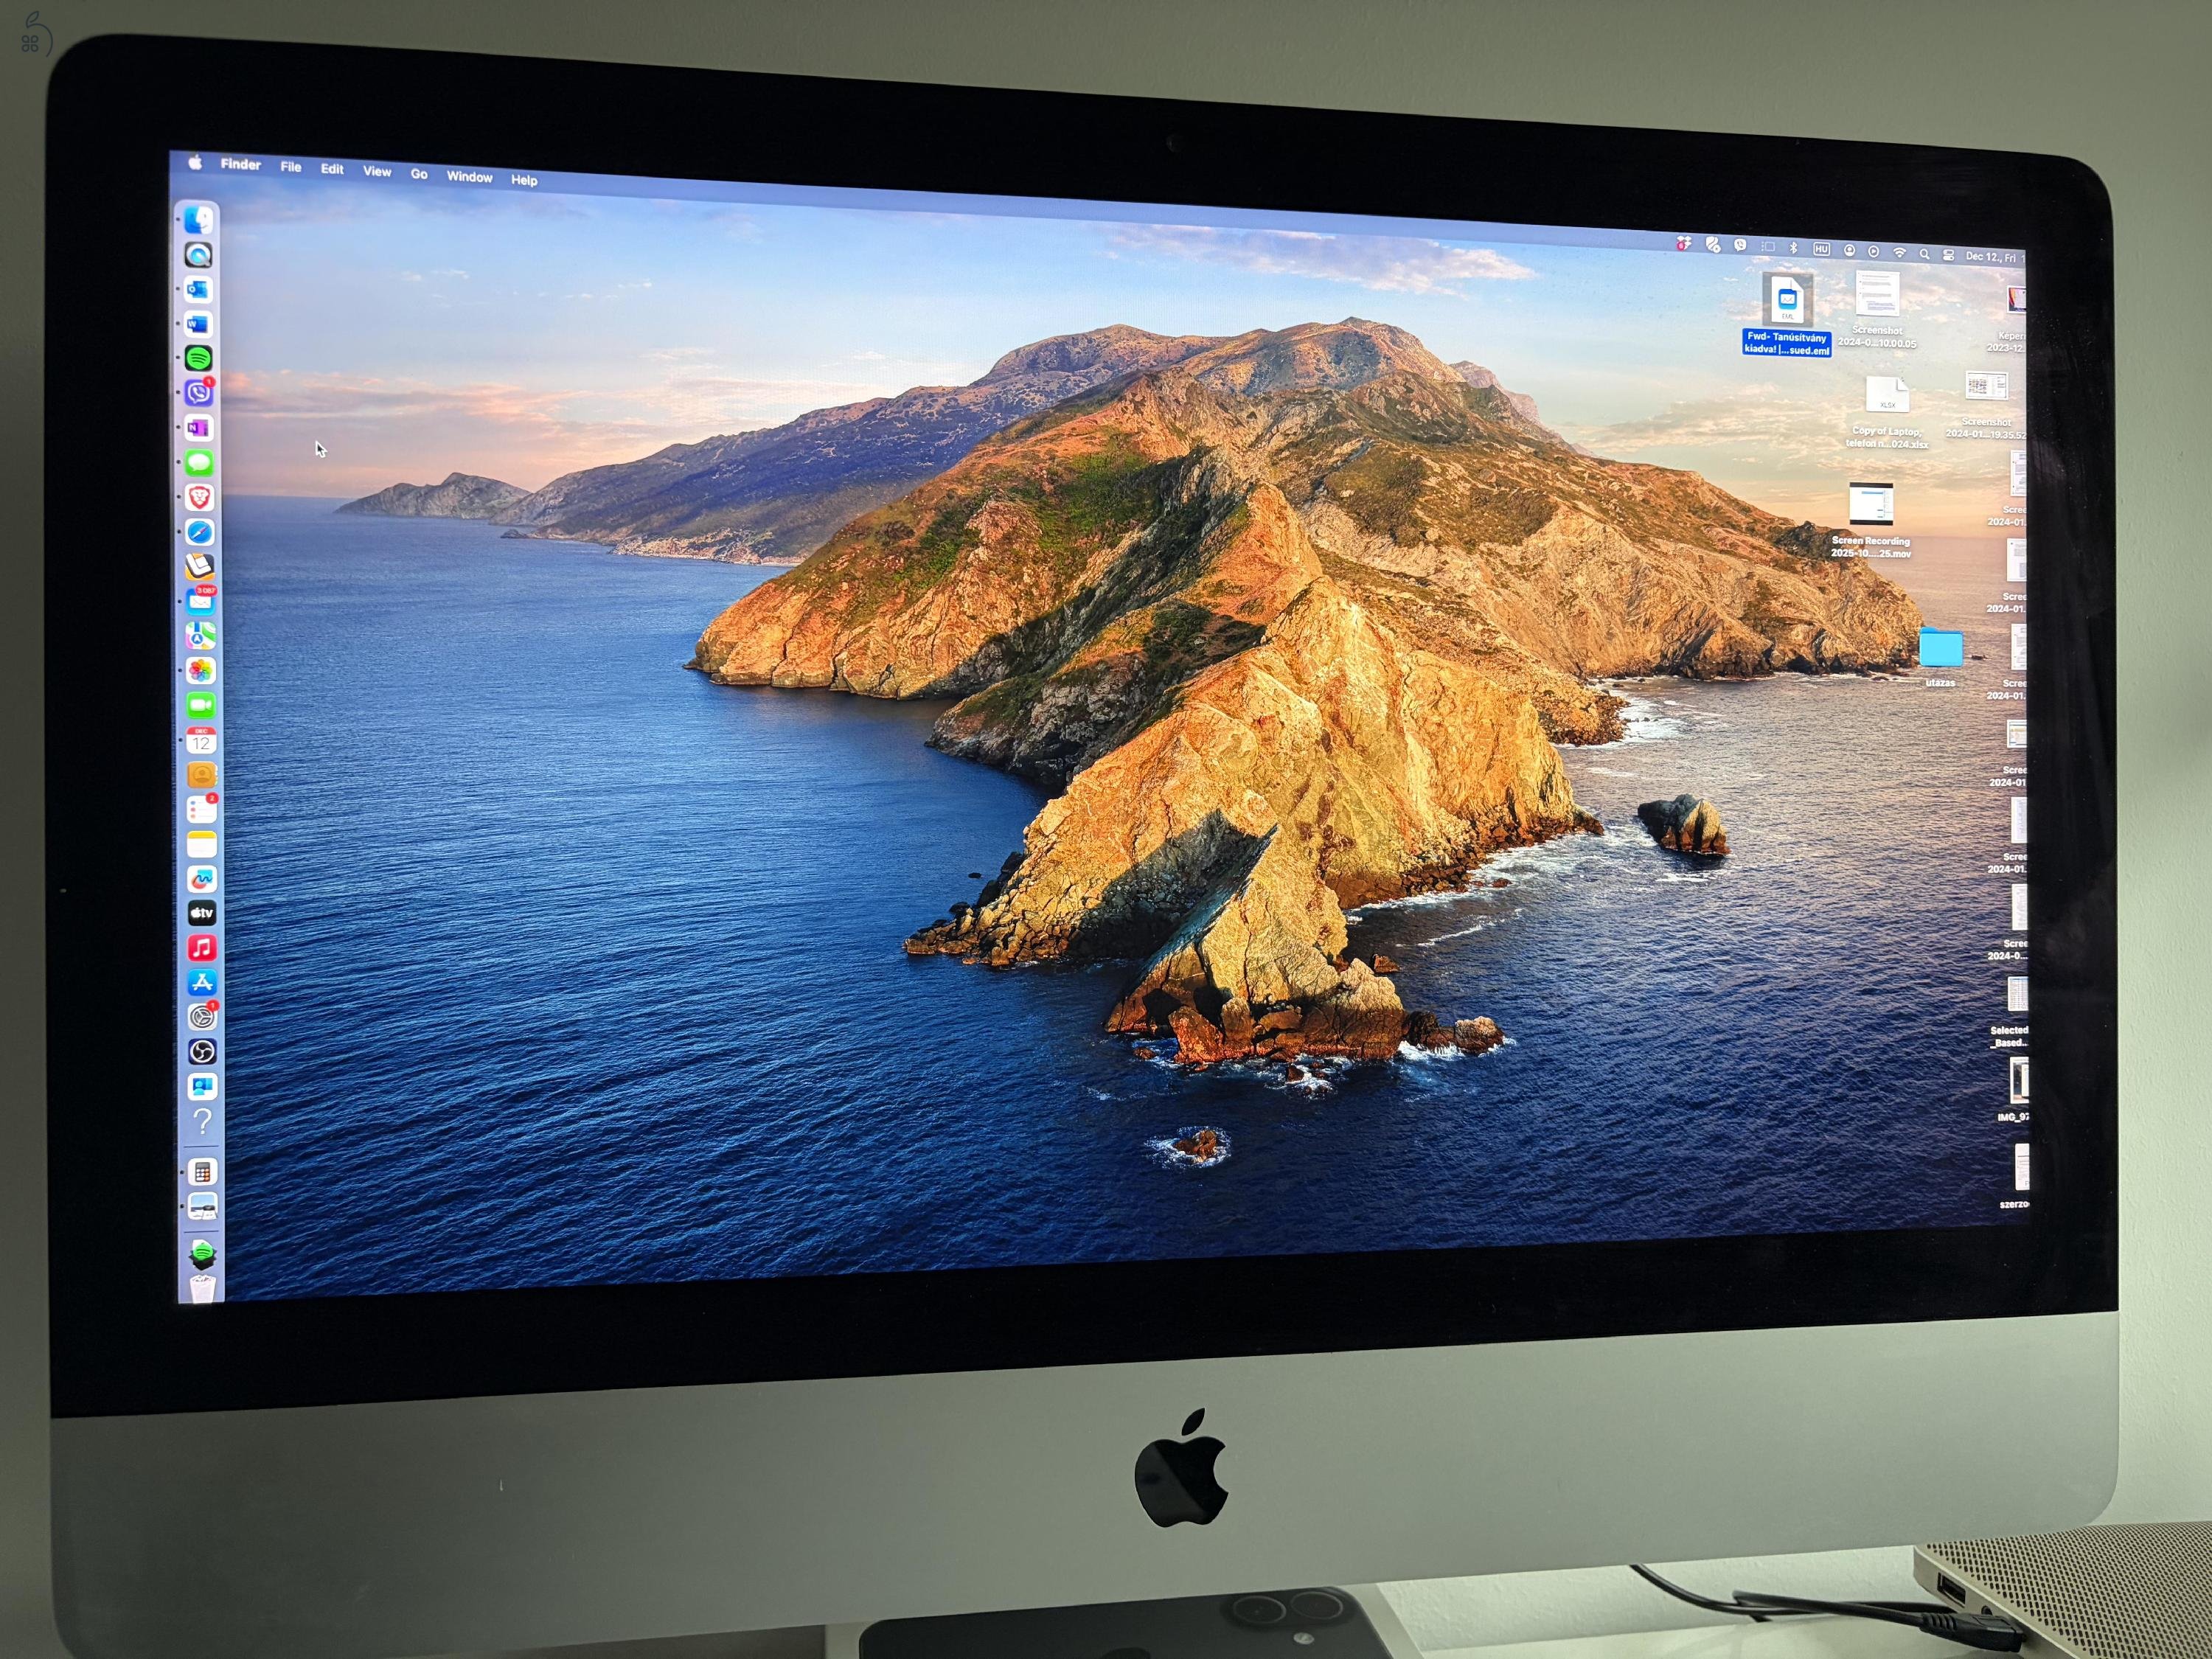Open Control Center from the menu bar

[x=1949, y=255]
